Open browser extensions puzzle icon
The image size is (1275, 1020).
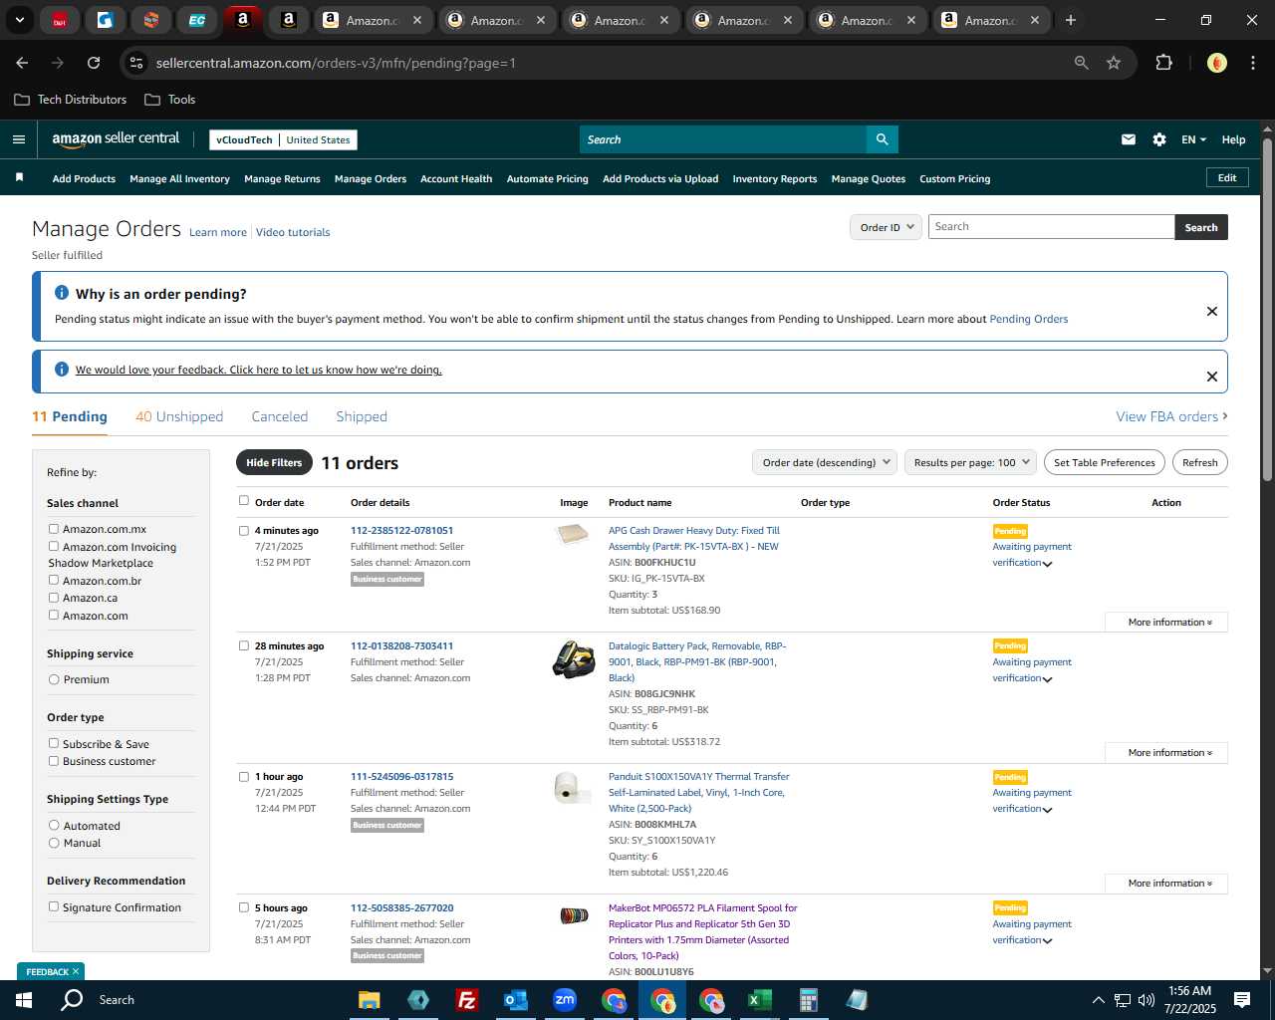pos(1163,63)
